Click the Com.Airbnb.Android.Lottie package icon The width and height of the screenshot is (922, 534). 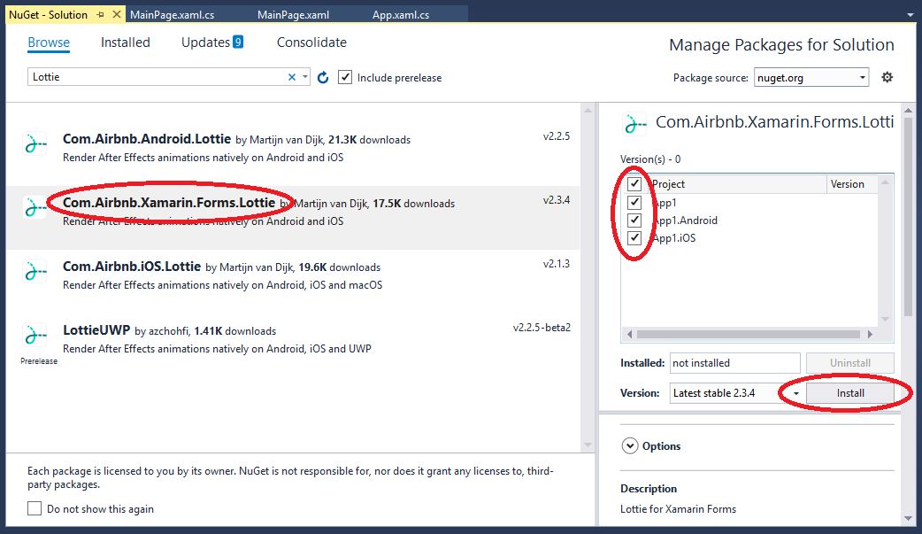pyautogui.click(x=35, y=143)
